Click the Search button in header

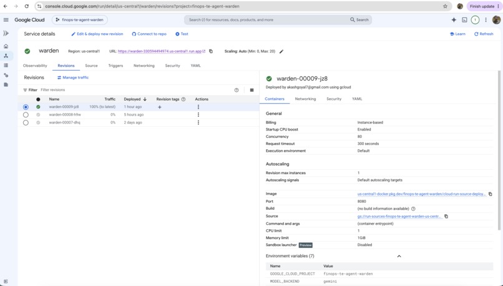(359, 20)
